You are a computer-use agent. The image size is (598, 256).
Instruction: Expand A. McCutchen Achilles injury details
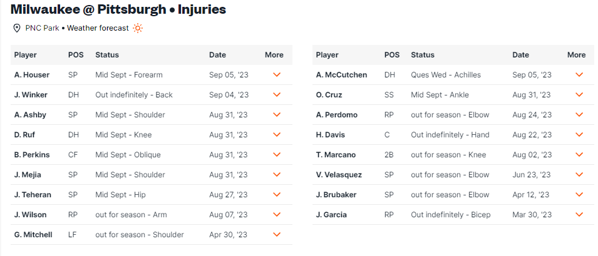point(579,75)
